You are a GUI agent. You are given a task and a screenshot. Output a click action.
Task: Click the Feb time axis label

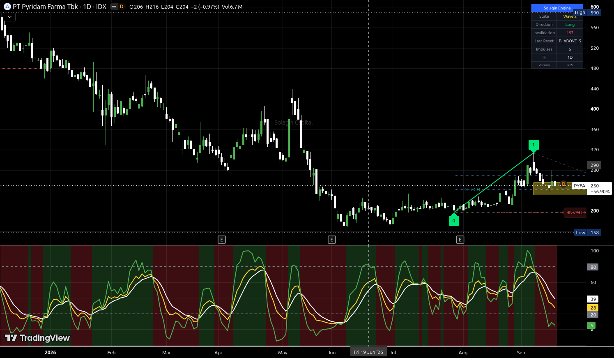point(111,353)
